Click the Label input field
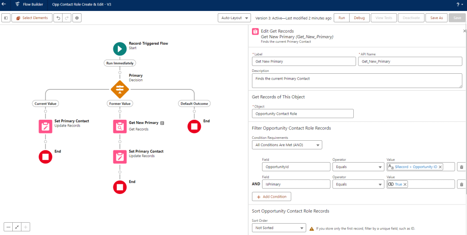467x235 pixels. click(x=304, y=61)
